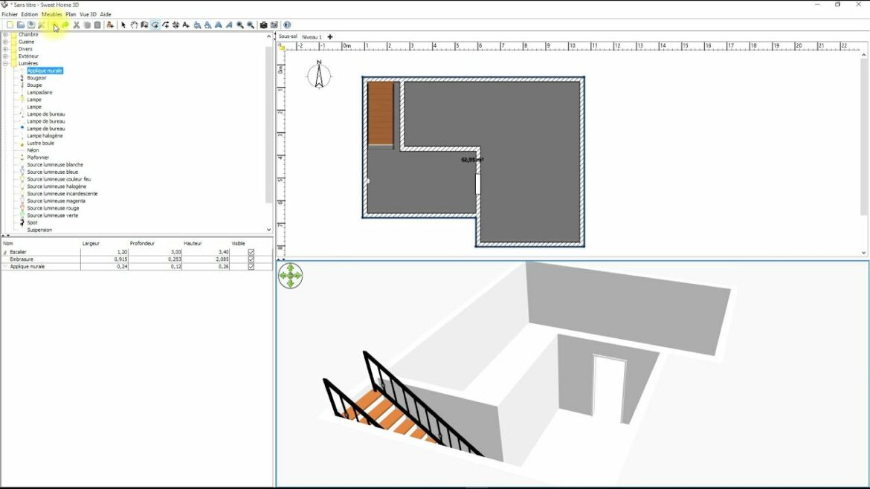Click the Open home folder icon
Viewport: 870px width, 489px height.
(x=21, y=25)
